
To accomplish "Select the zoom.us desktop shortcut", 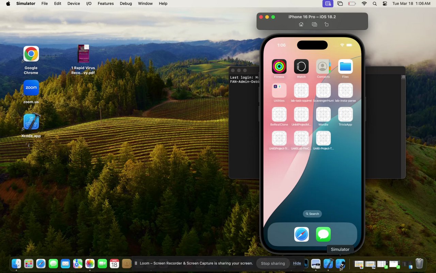I will click(31, 88).
